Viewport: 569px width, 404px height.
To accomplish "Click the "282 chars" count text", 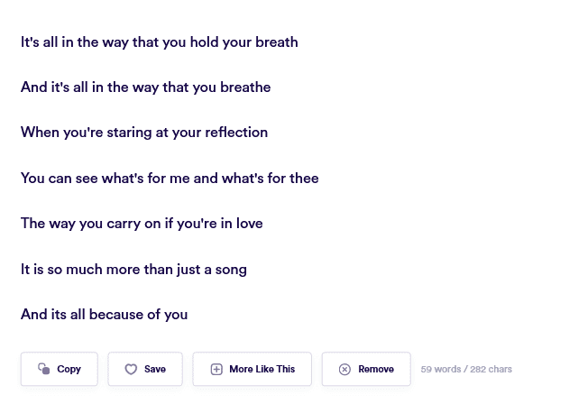I will [491, 369].
